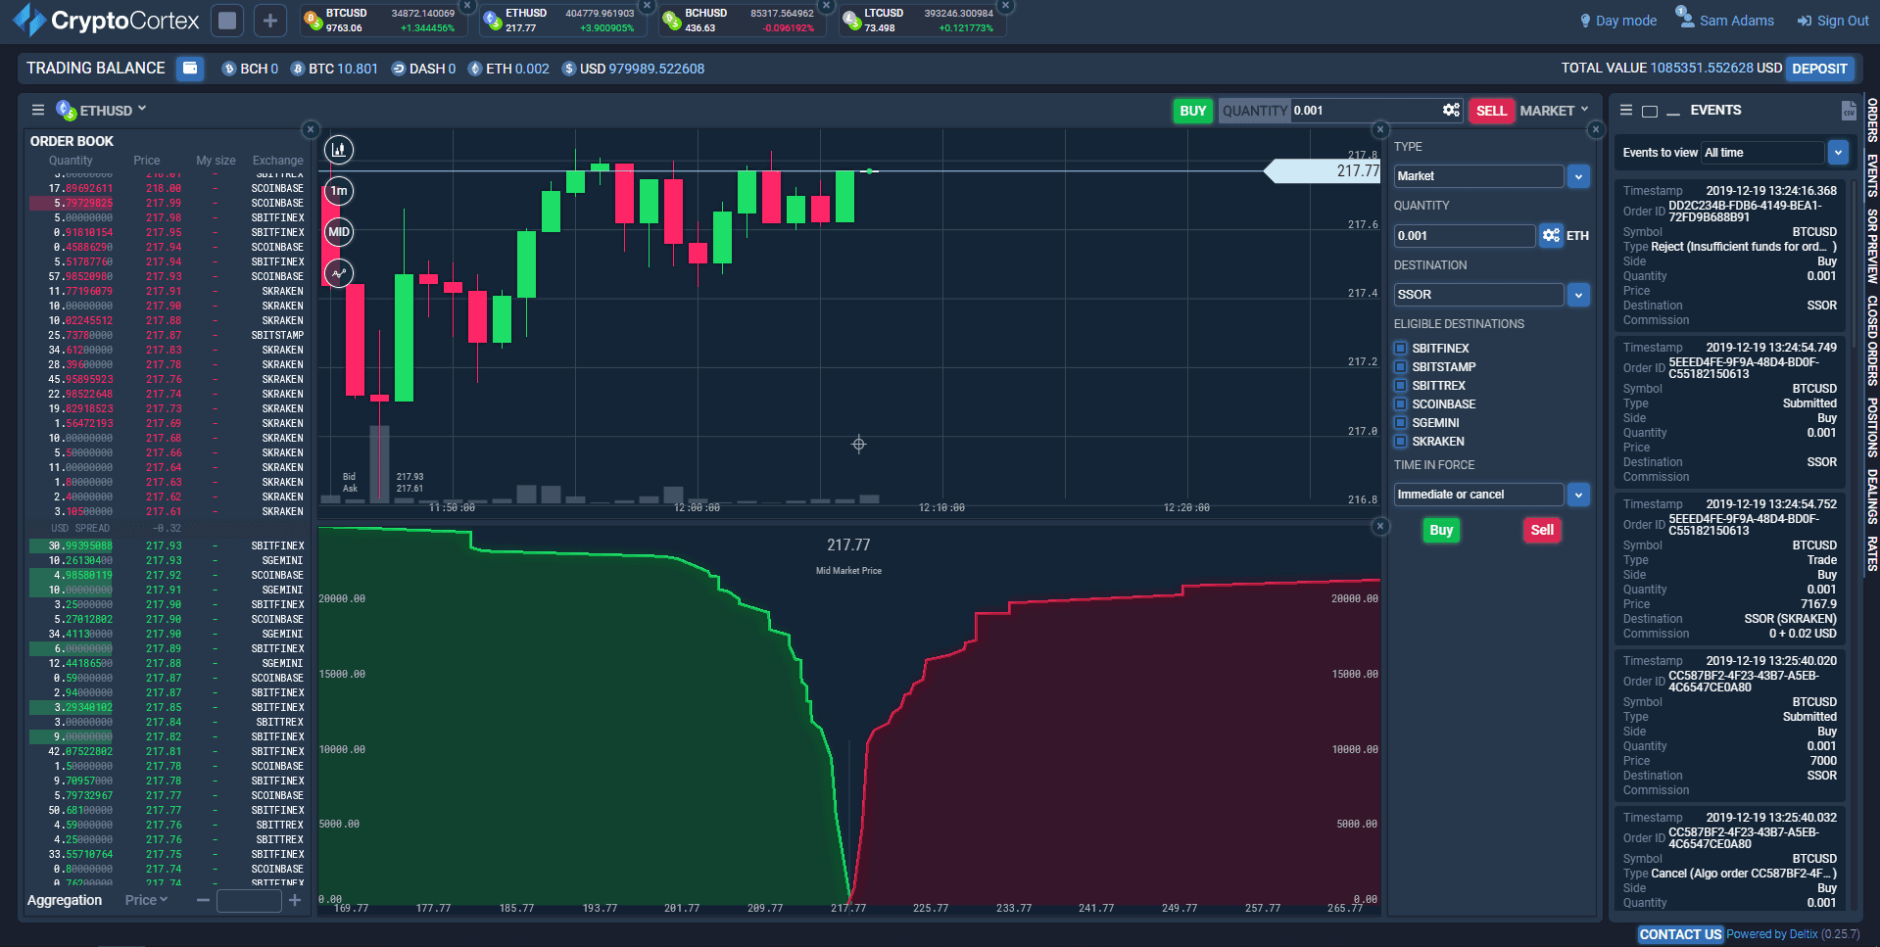
Task: Open the wallet icon beside Trading Balance
Action: click(190, 68)
